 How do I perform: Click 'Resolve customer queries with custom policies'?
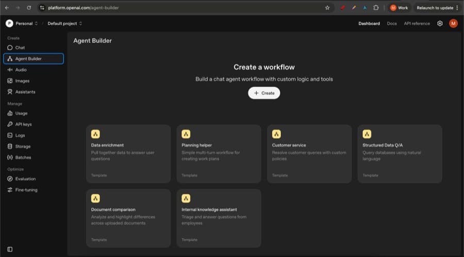point(309,156)
